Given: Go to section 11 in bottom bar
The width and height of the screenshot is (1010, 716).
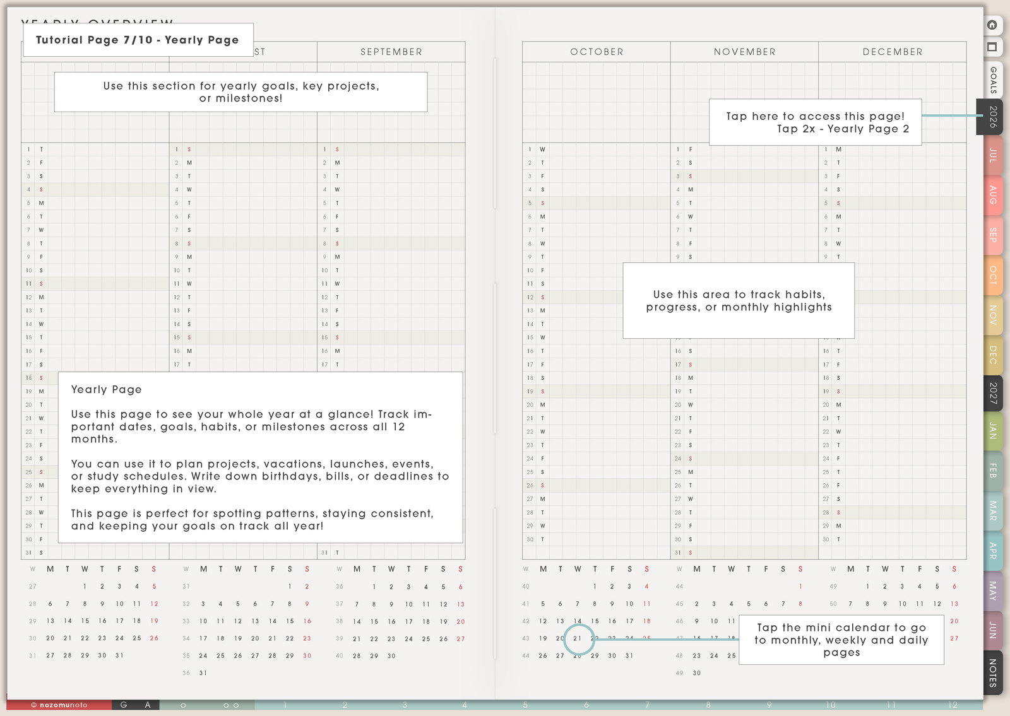Looking at the screenshot, I should click(x=891, y=705).
